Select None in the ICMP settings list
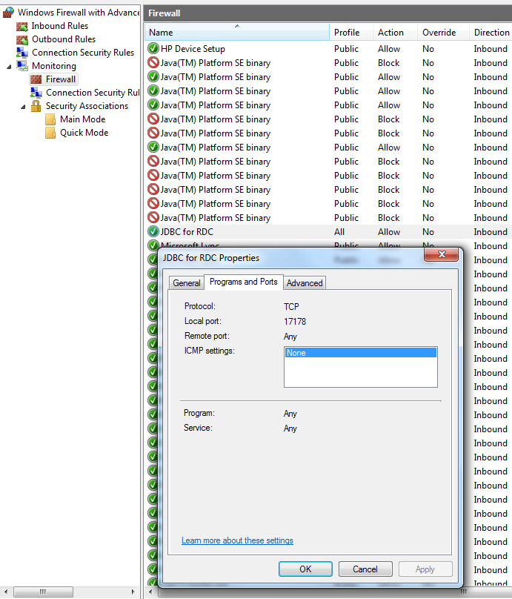This screenshot has width=512, height=599. pos(360,353)
